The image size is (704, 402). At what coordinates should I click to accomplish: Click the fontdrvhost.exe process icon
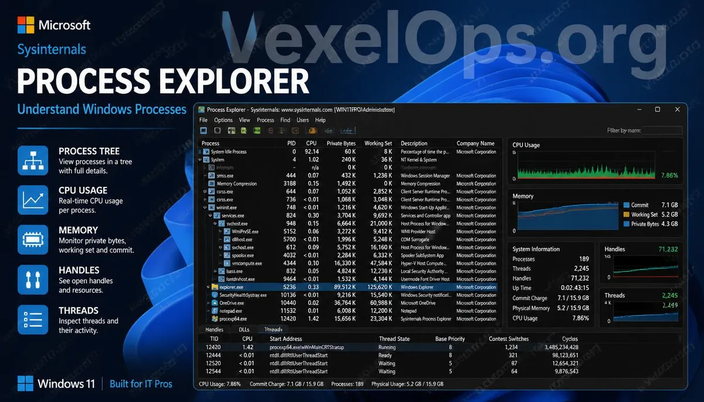(x=221, y=279)
